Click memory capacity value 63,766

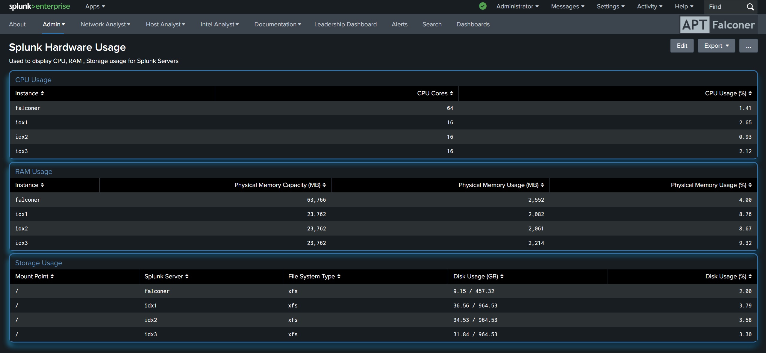316,200
